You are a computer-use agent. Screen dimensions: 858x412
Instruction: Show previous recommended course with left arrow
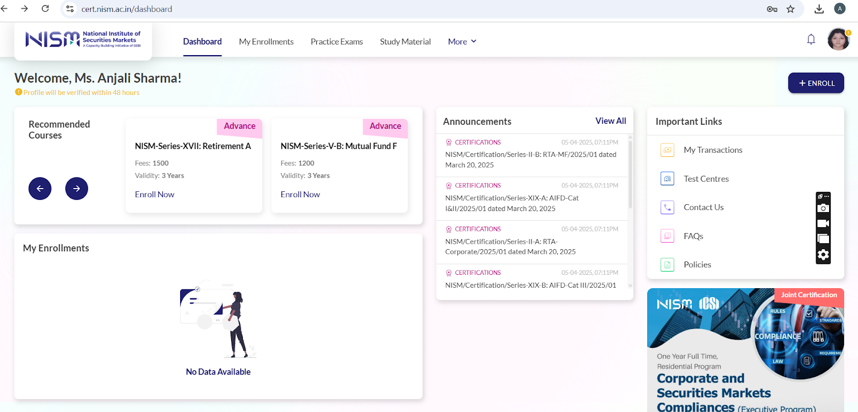40,189
